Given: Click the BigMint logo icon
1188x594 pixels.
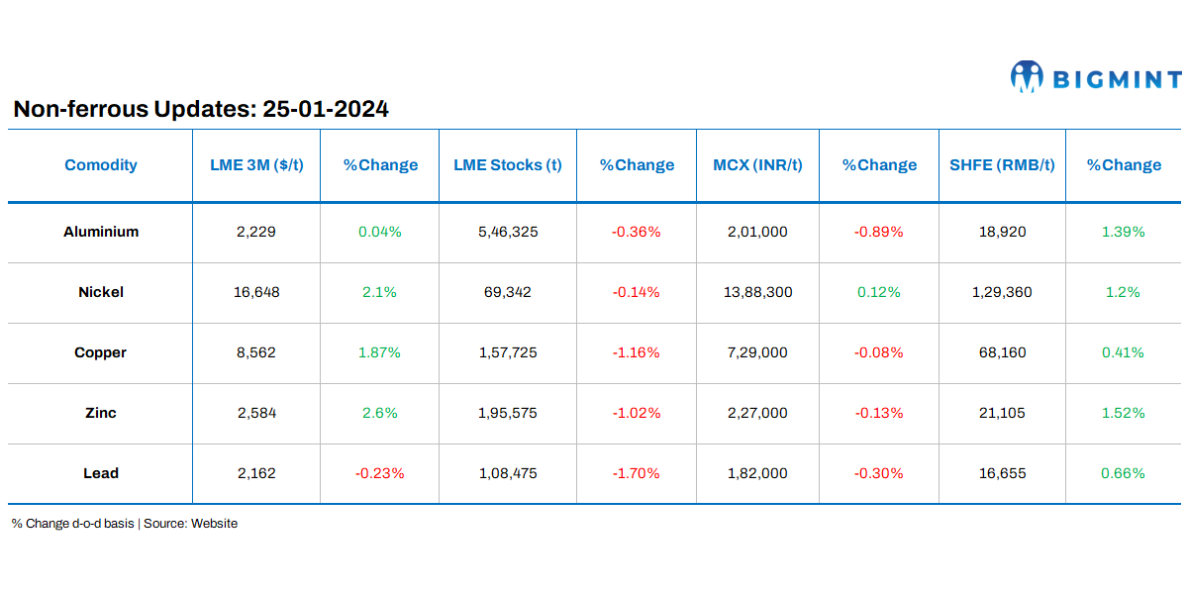Looking at the screenshot, I should pyautogui.click(x=1027, y=77).
